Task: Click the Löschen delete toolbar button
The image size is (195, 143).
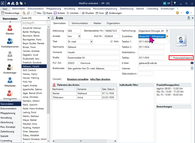Action: [73, 13]
